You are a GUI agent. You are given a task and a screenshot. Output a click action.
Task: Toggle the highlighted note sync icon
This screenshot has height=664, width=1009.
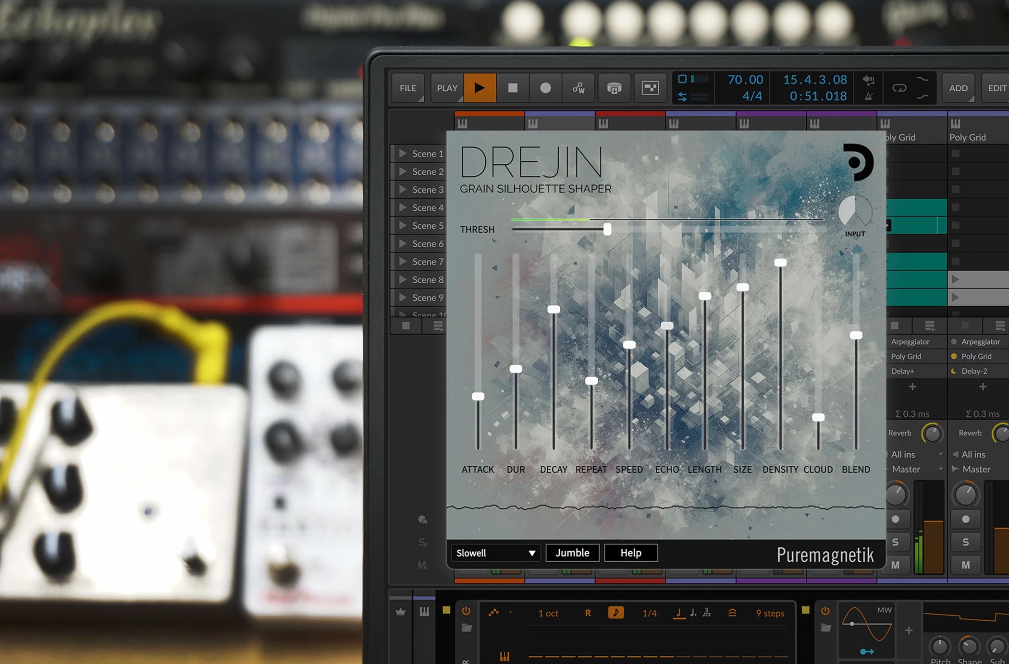(x=616, y=613)
